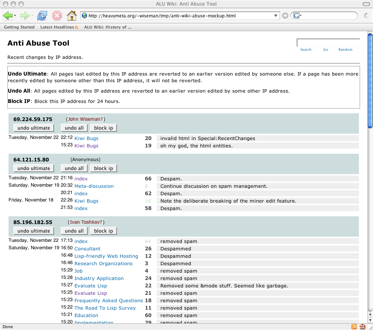Click revision number 20 for Kiwi Bugs
373x330 pixels.
click(x=148, y=138)
